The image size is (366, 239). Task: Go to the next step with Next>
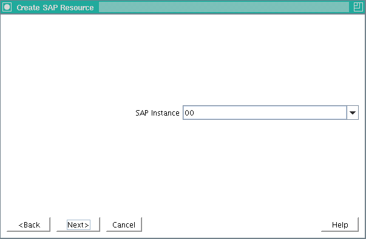tap(78, 225)
